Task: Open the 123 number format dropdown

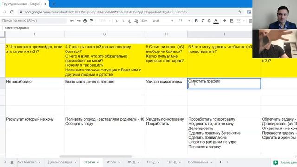Action: point(143,21)
